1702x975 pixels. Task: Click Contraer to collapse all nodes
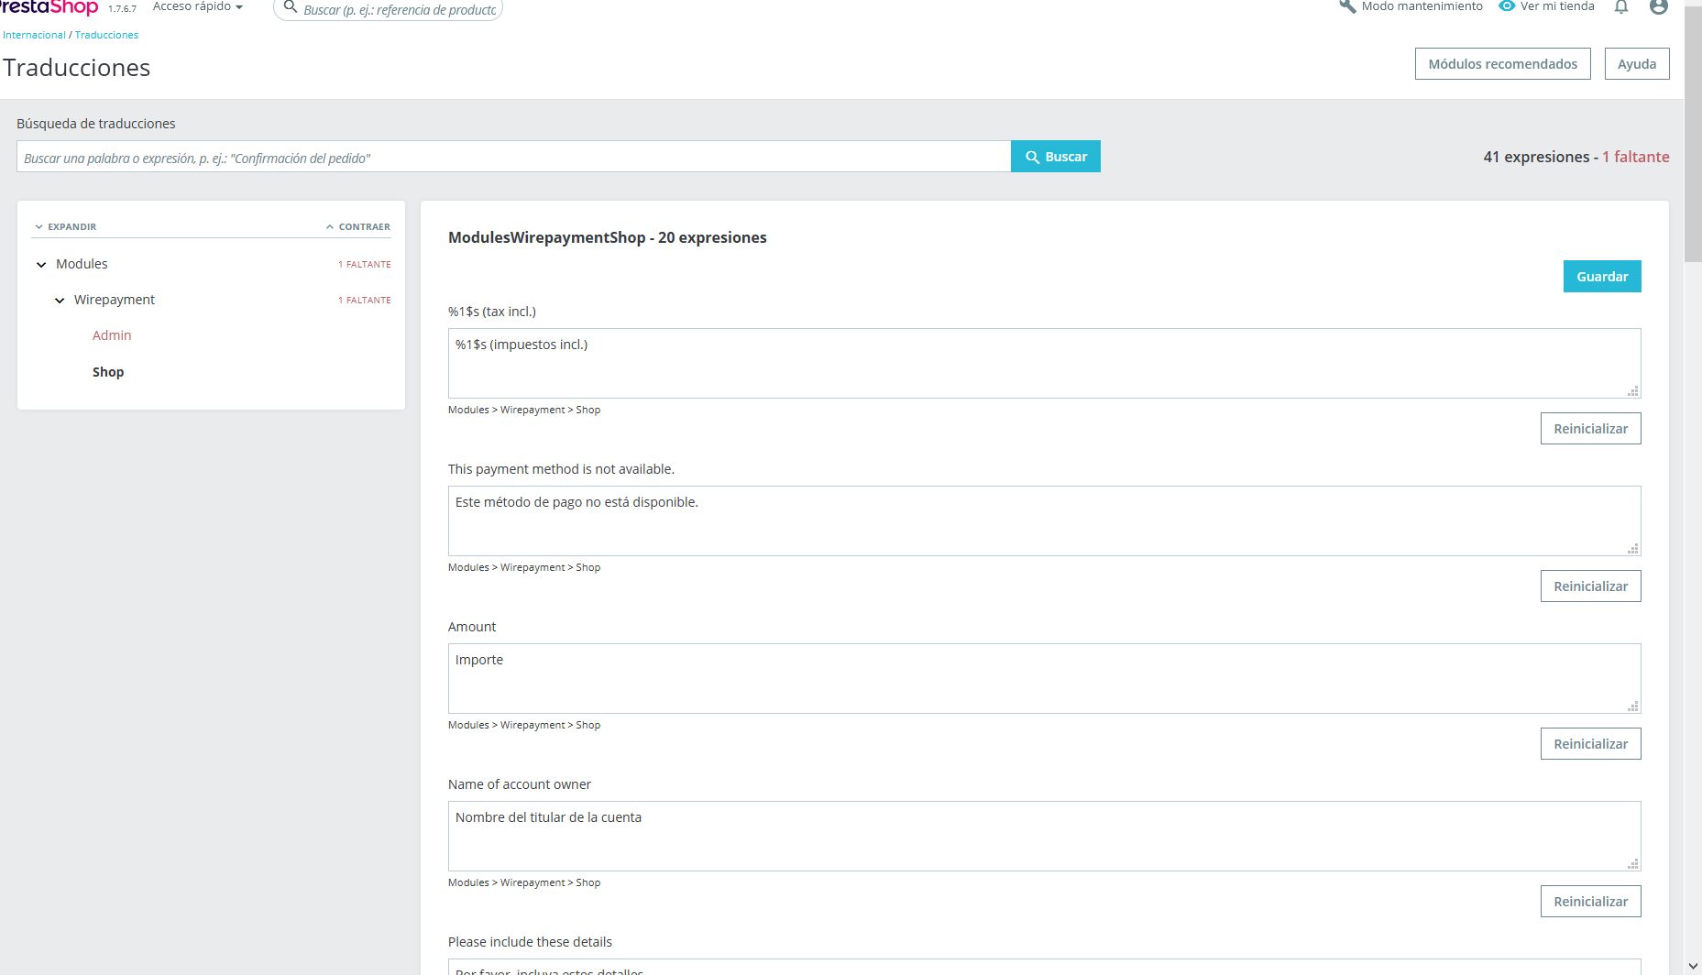coord(357,226)
